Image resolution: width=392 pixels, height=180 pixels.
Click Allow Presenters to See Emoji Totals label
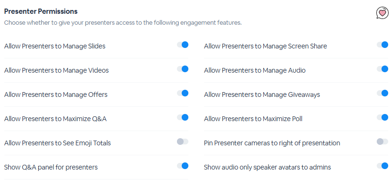coord(58,143)
